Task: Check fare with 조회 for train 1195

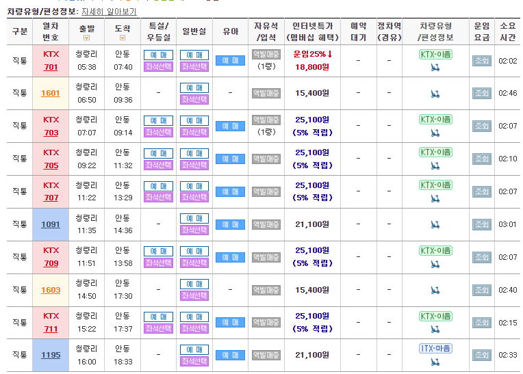Action: click(x=482, y=355)
